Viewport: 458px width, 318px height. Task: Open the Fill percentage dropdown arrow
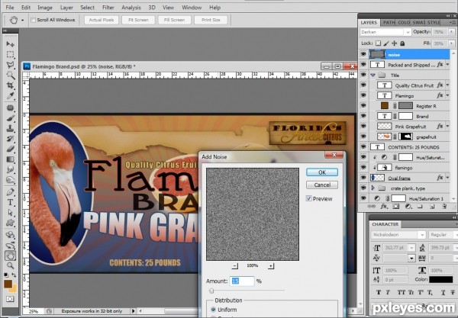452,43
